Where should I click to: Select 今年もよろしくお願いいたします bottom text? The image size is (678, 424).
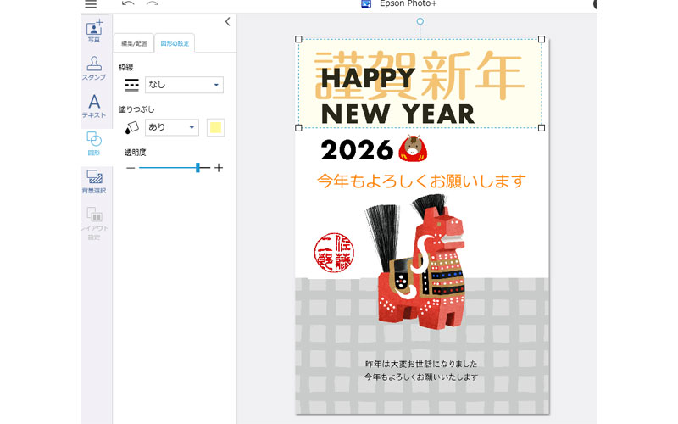[x=421, y=377]
